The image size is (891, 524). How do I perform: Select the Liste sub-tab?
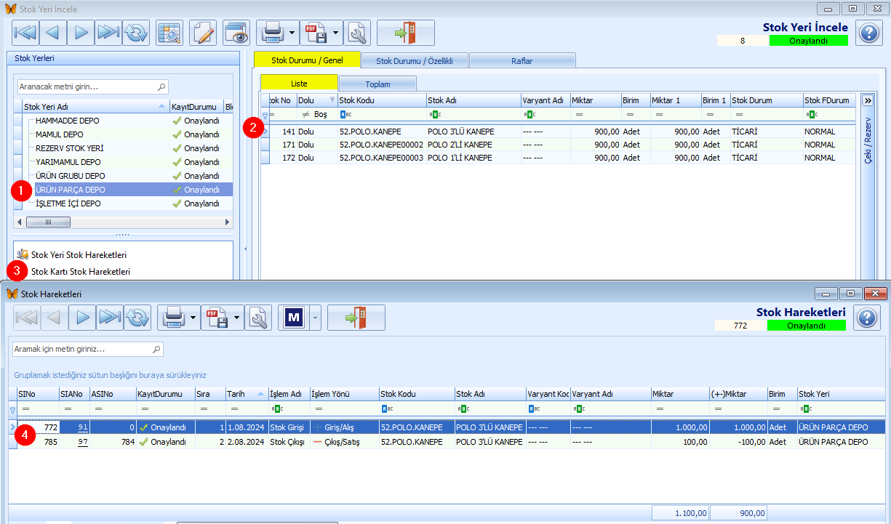[x=299, y=84]
